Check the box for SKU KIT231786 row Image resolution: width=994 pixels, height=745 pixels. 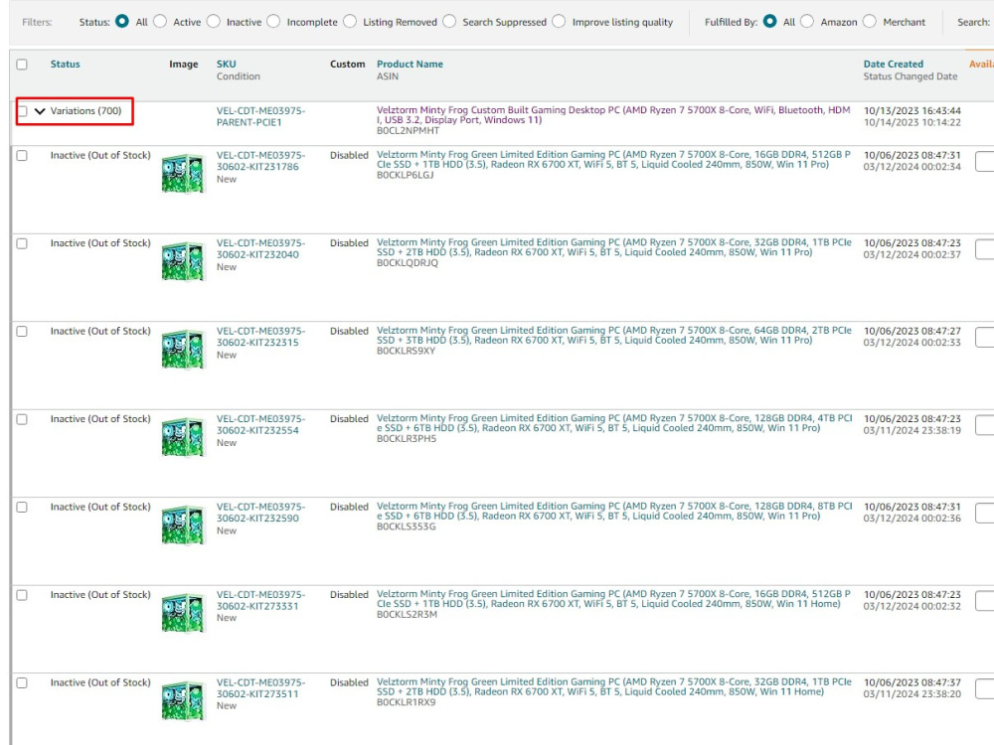[22, 155]
